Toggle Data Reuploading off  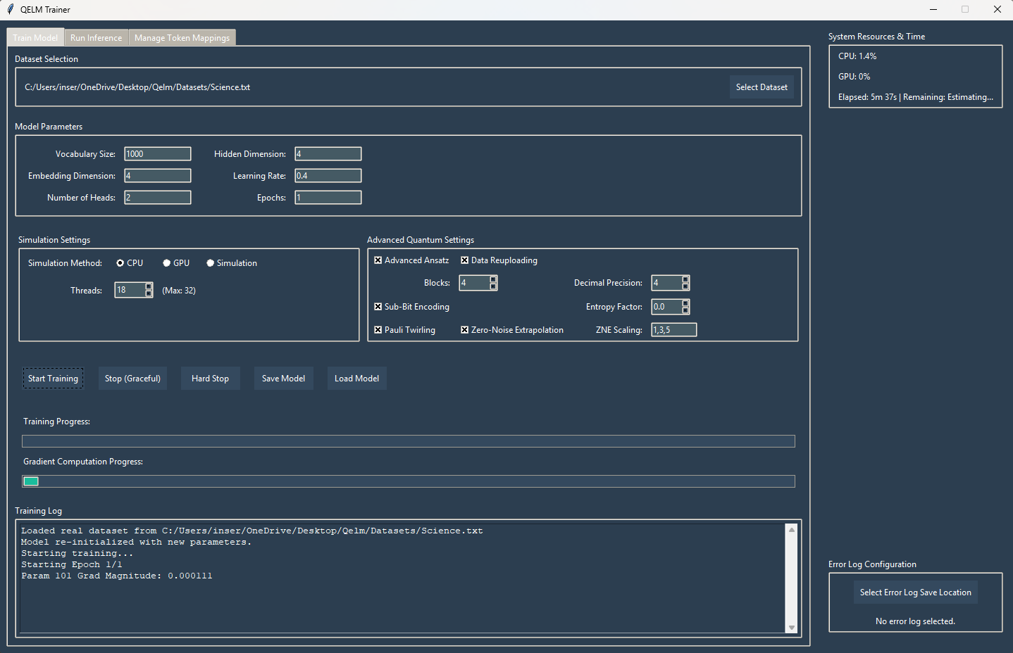464,260
